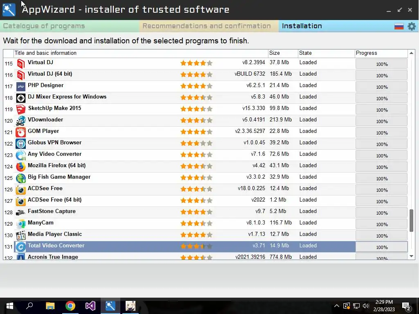Open taskbar search magnifier
419x314 pixels.
(29, 306)
